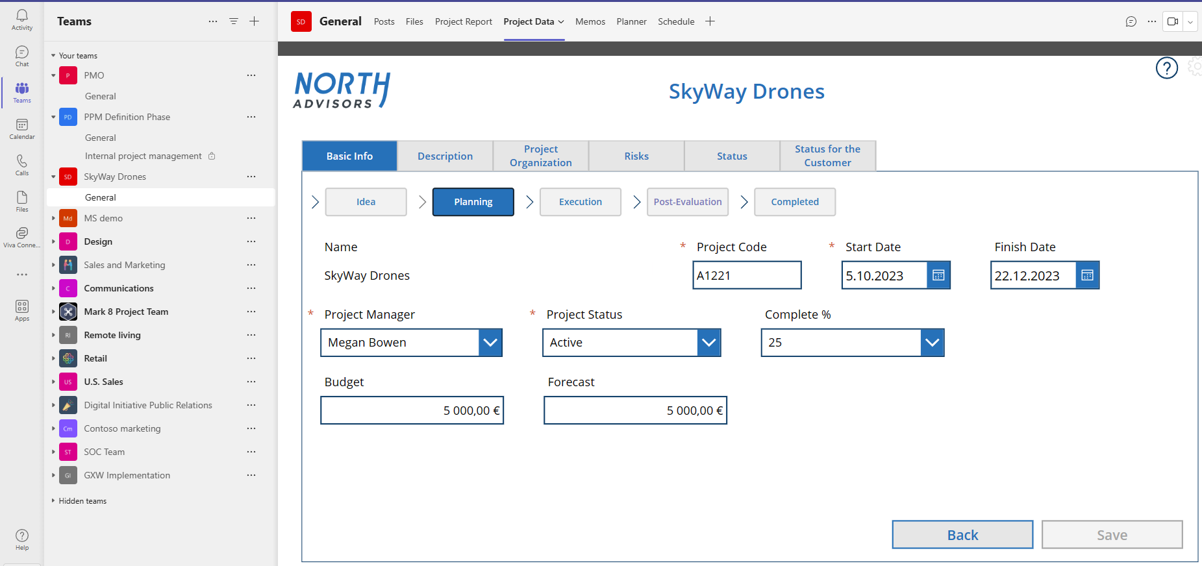Open more options for SOC Team

point(251,452)
